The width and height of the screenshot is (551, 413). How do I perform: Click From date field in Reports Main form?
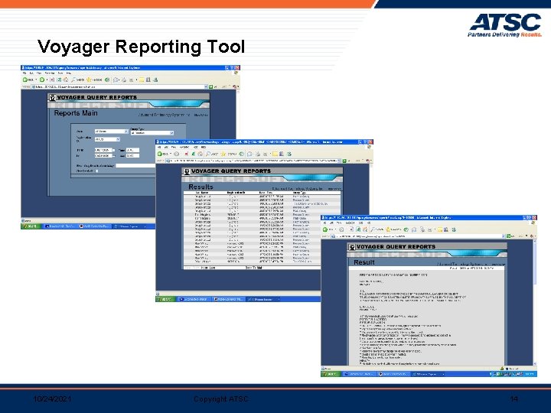point(103,151)
